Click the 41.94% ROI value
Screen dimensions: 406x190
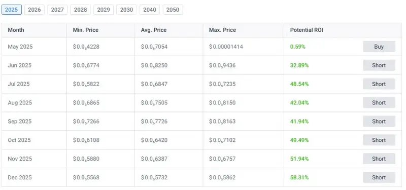click(x=299, y=121)
